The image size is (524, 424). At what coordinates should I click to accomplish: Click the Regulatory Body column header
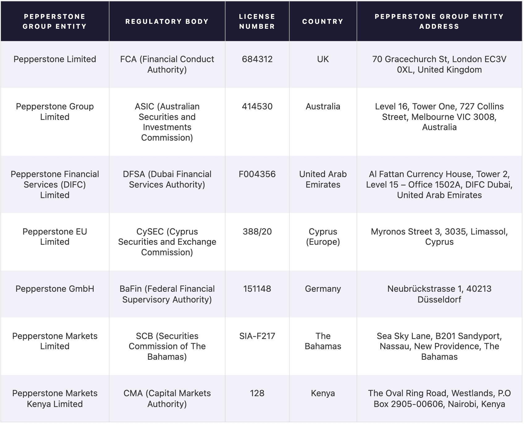(167, 21)
